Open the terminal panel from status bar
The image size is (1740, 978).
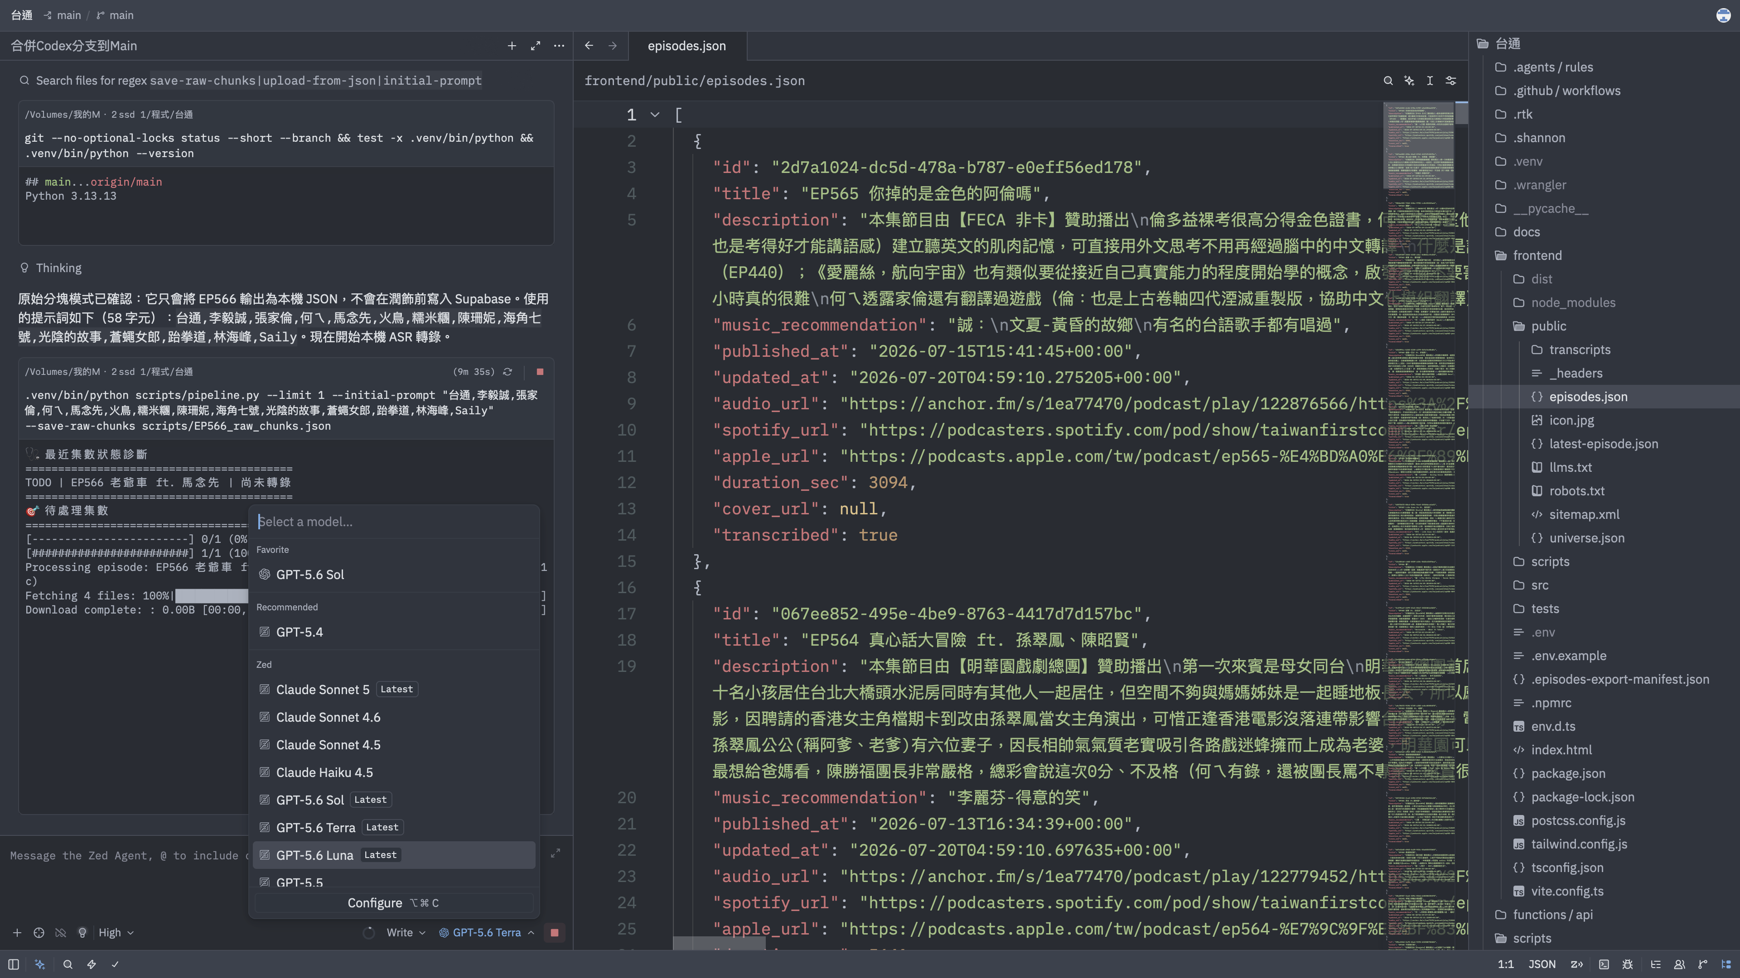point(1604,964)
